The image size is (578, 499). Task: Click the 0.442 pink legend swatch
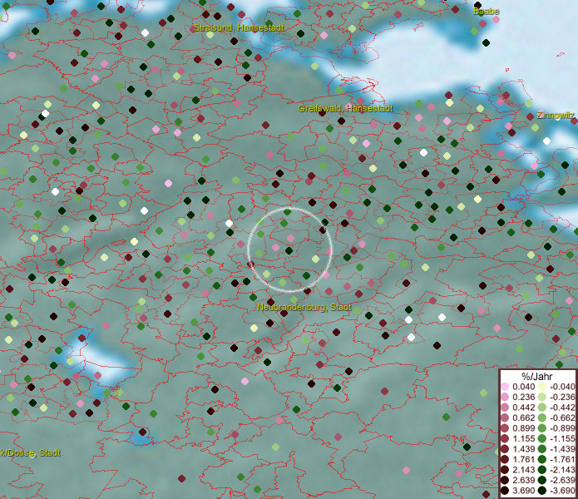[x=506, y=408]
